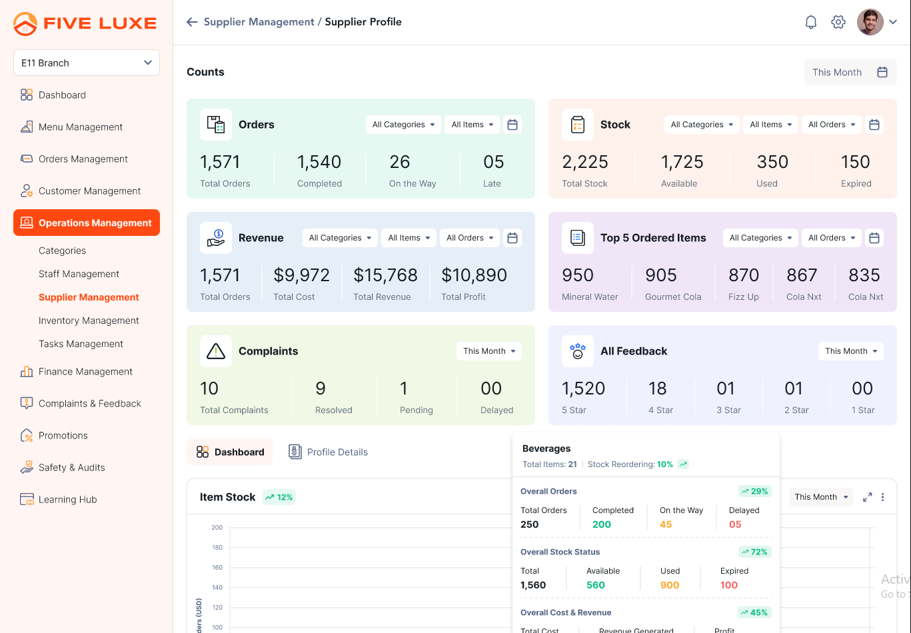Open settings via the gear icon
This screenshot has width=911, height=633.
pyautogui.click(x=838, y=22)
